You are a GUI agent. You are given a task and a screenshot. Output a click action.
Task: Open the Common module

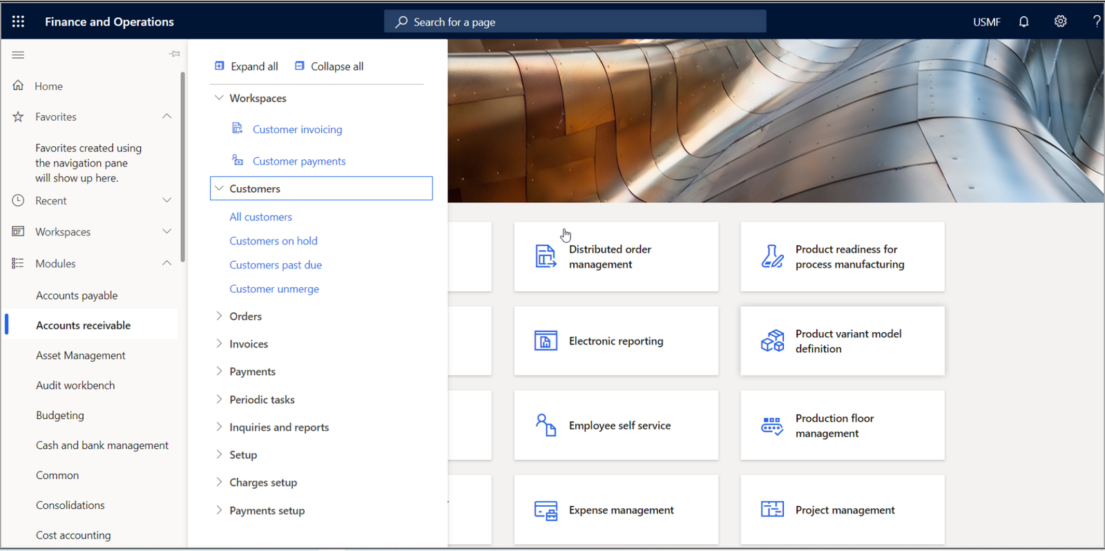point(57,475)
